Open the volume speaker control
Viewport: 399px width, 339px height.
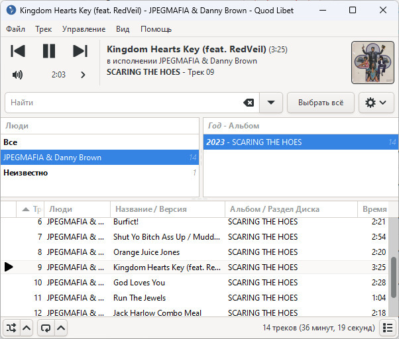17,75
